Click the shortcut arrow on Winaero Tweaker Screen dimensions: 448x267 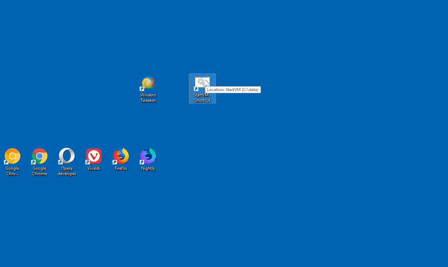142,89
